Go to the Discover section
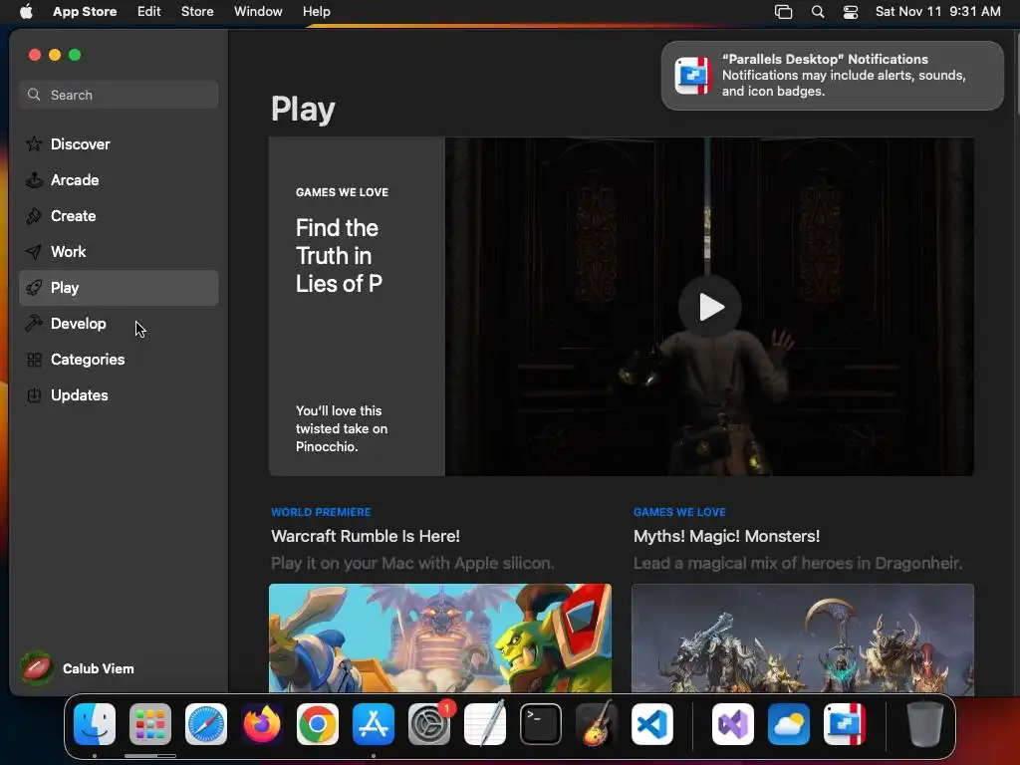Image resolution: width=1020 pixels, height=765 pixels. pos(119,143)
